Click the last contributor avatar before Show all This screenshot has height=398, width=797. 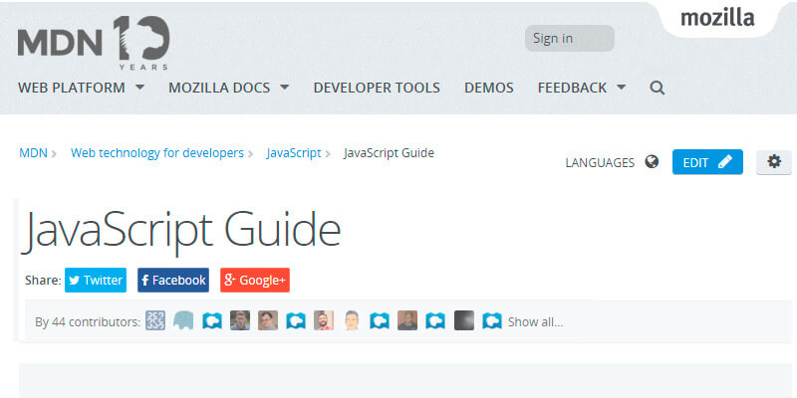tap(491, 321)
